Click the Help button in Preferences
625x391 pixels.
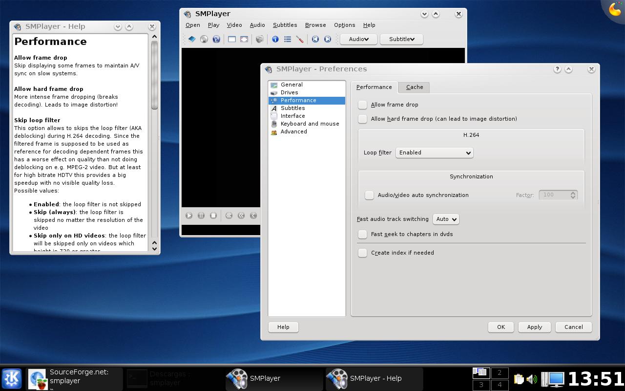pos(283,327)
